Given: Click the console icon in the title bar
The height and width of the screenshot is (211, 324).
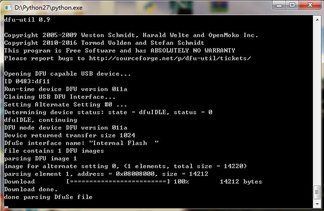Looking at the screenshot, I should click(8, 8).
